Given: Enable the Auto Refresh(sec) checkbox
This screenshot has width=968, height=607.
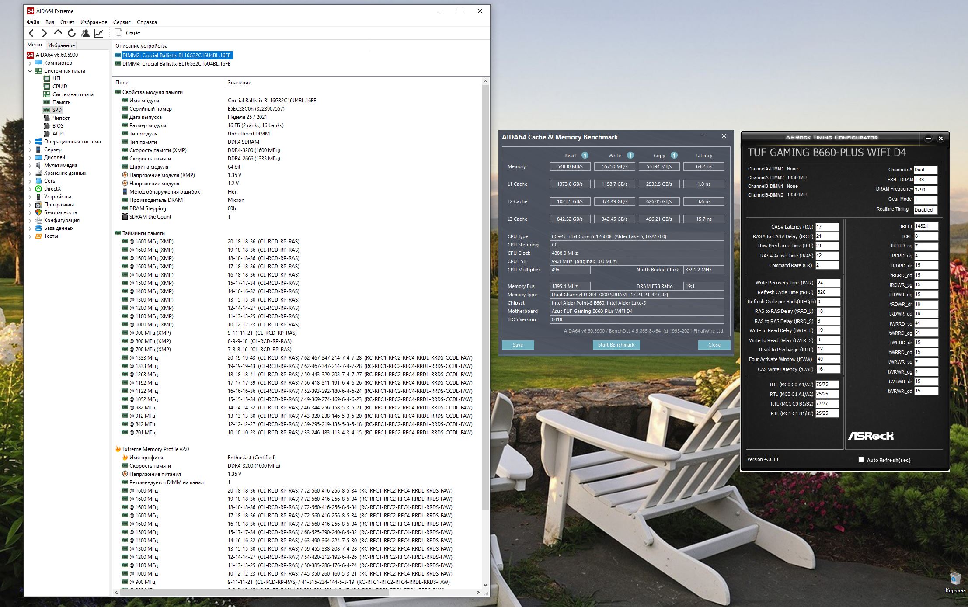Looking at the screenshot, I should tap(861, 460).
